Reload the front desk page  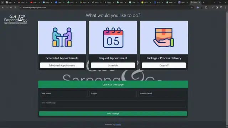click(x=11, y=7)
